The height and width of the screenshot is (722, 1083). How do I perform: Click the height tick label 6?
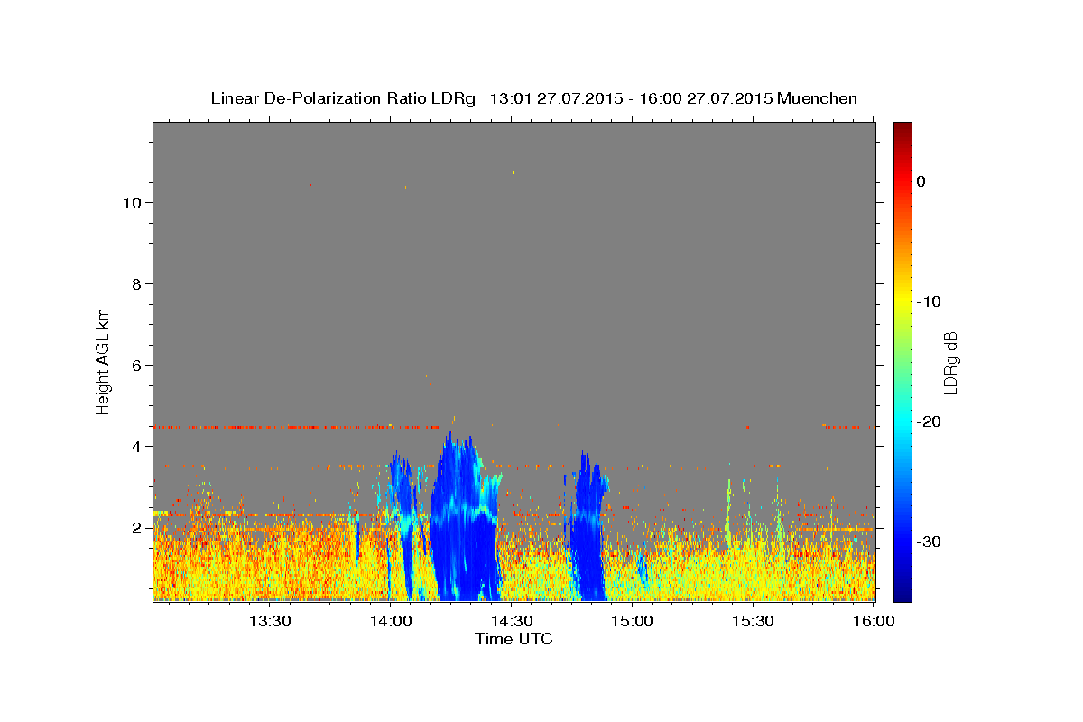coord(136,366)
